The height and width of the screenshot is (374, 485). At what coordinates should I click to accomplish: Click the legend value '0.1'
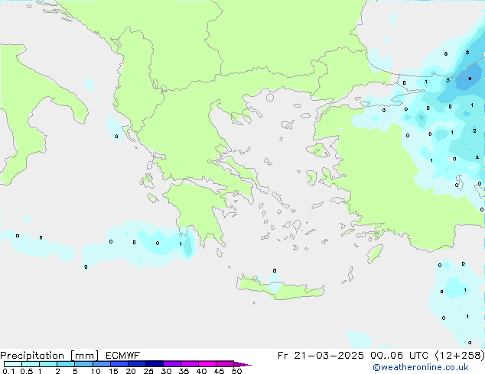coord(8,371)
